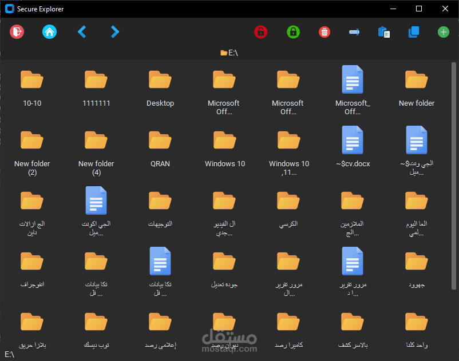Select the مرور تقرير ا د... document file
Viewport: 459px width, 361px height.
353,272
